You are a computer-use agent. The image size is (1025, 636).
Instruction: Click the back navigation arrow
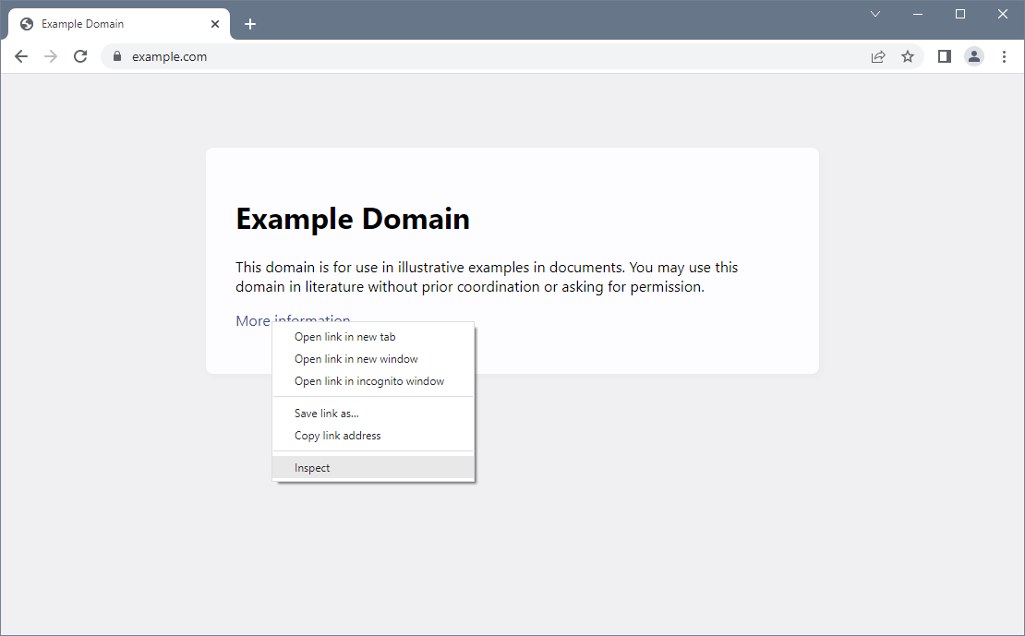(x=21, y=56)
